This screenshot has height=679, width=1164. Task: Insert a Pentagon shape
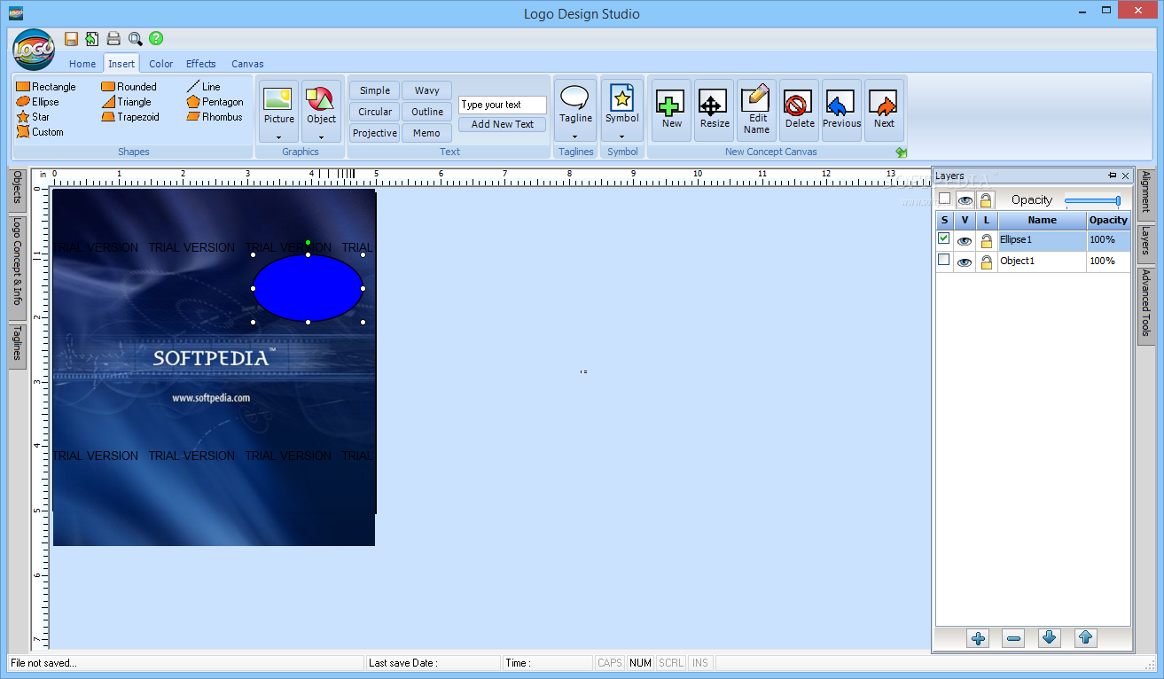point(215,102)
